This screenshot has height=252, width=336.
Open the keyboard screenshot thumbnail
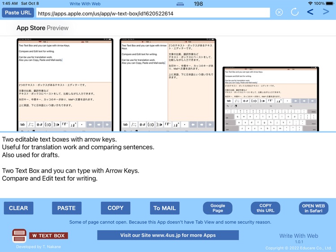[x=271, y=99]
